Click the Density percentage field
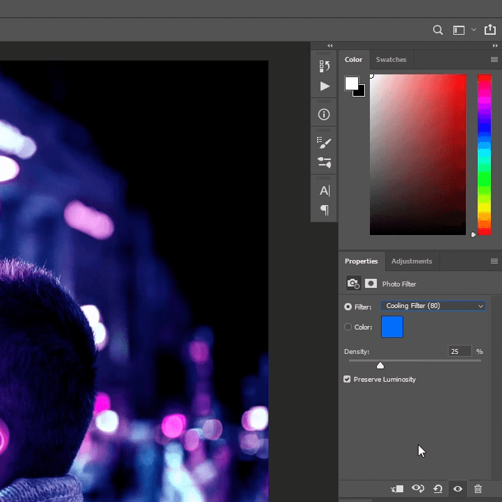The height and width of the screenshot is (502, 502). click(460, 351)
